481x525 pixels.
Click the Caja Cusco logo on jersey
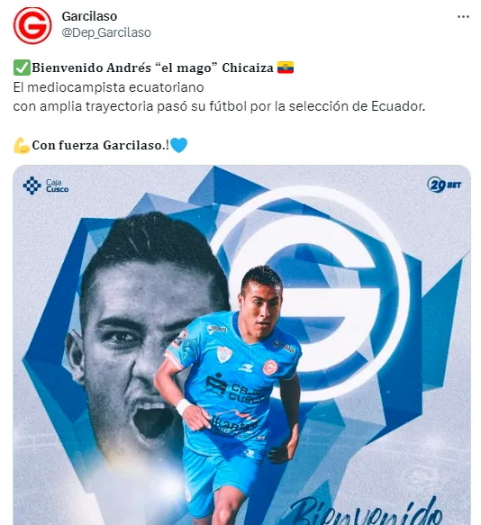click(x=234, y=390)
